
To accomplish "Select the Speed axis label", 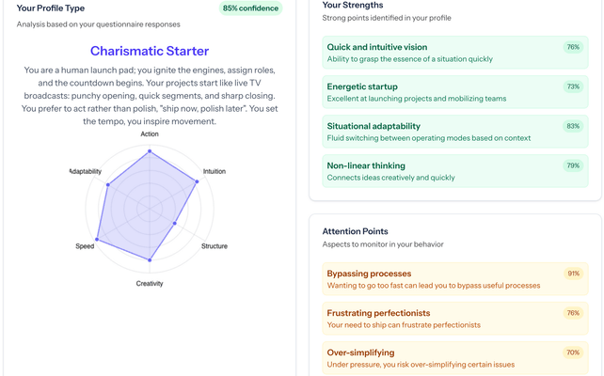I will pos(85,246).
